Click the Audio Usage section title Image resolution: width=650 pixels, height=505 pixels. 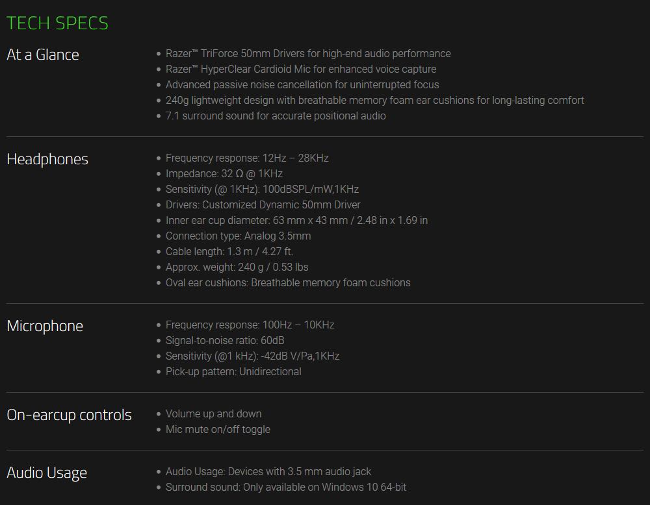click(47, 473)
